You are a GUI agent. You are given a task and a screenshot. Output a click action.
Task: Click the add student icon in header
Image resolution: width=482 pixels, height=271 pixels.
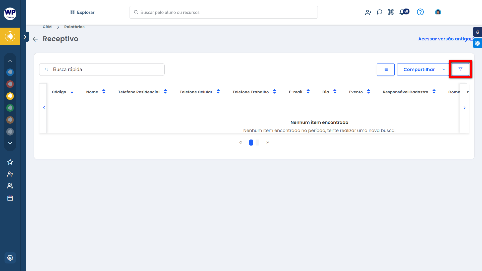click(x=368, y=12)
